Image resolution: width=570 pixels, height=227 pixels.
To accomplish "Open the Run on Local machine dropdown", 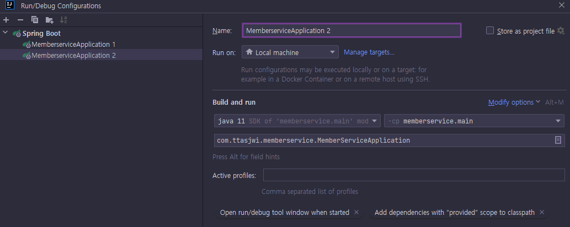I will 290,52.
